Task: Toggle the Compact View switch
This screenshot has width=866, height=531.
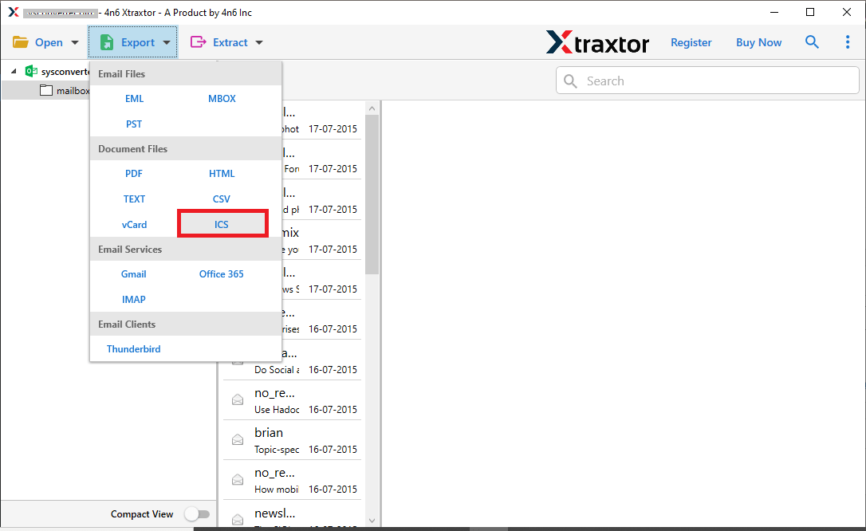Action: (197, 514)
